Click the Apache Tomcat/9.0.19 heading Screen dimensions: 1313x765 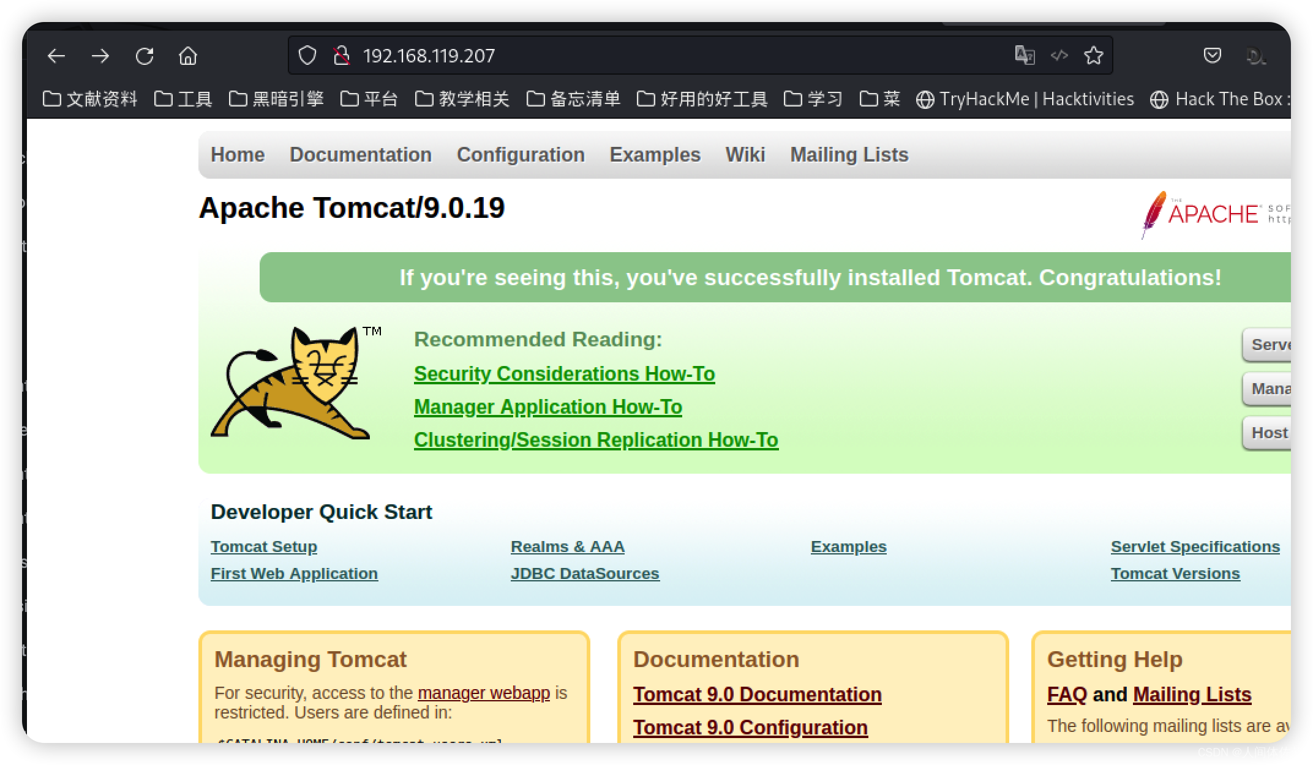(352, 208)
